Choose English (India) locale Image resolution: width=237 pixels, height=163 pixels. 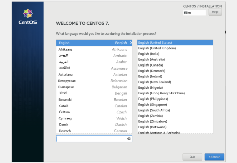pos(175,54)
